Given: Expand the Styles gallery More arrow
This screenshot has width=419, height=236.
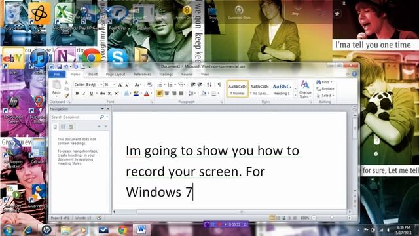Looking at the screenshot, I should click(x=295, y=95).
